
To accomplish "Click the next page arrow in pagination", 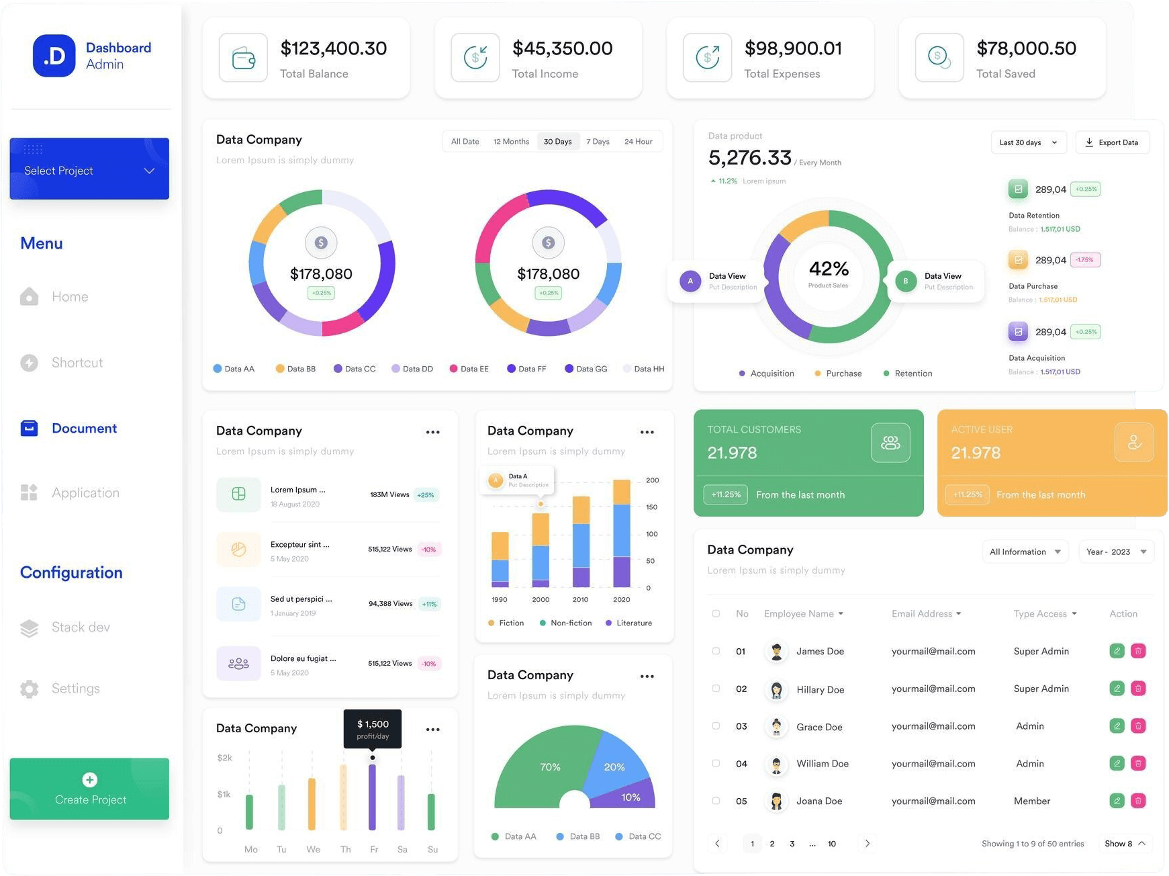I will (868, 844).
